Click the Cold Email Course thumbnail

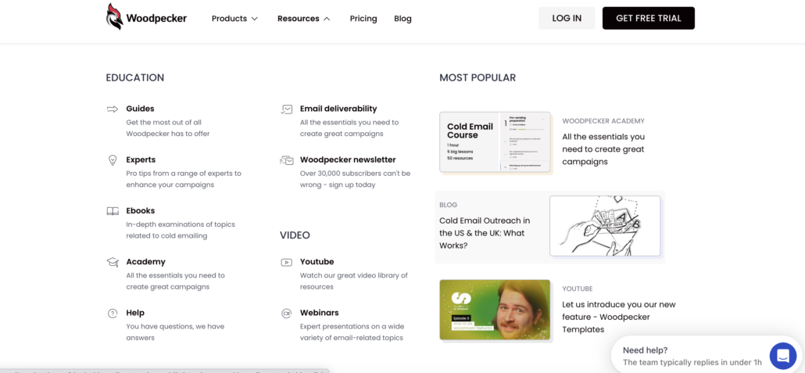(x=495, y=142)
